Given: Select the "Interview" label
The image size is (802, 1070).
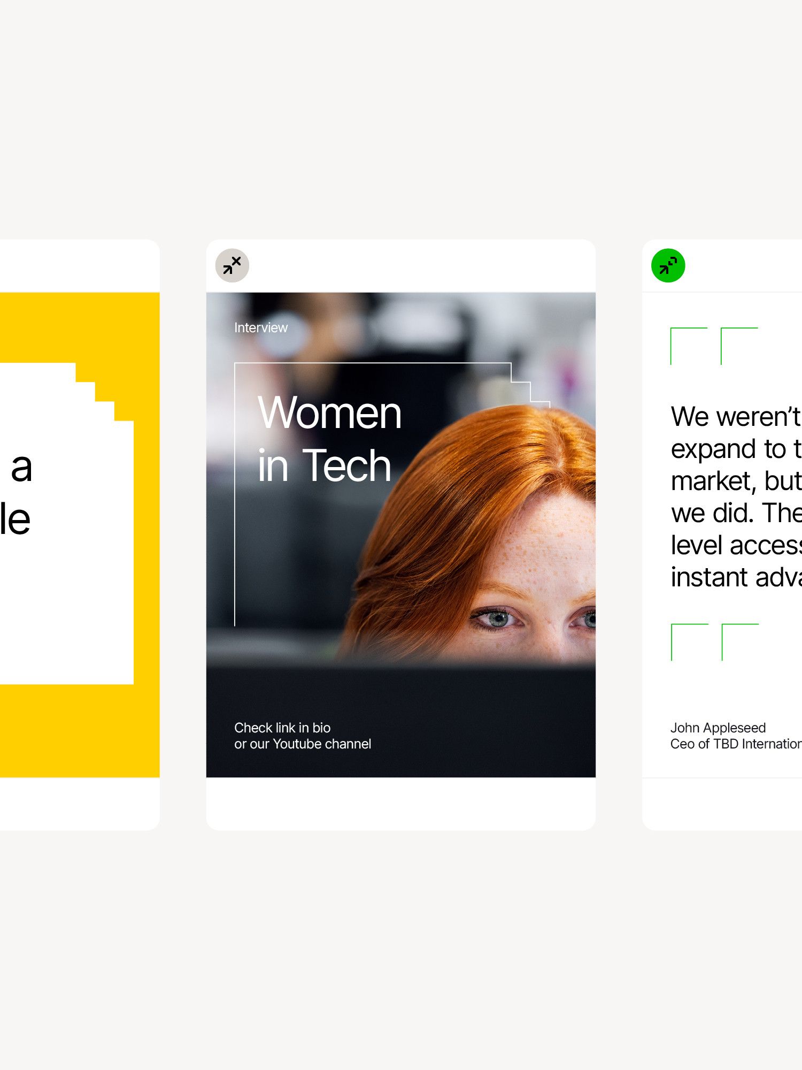Looking at the screenshot, I should pyautogui.click(x=261, y=327).
